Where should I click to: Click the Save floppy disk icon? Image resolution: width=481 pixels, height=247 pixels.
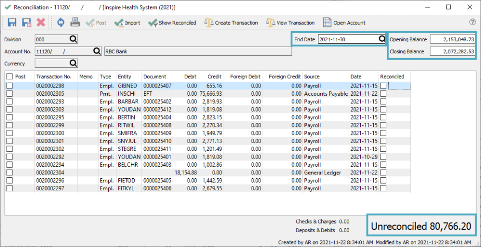(12, 23)
